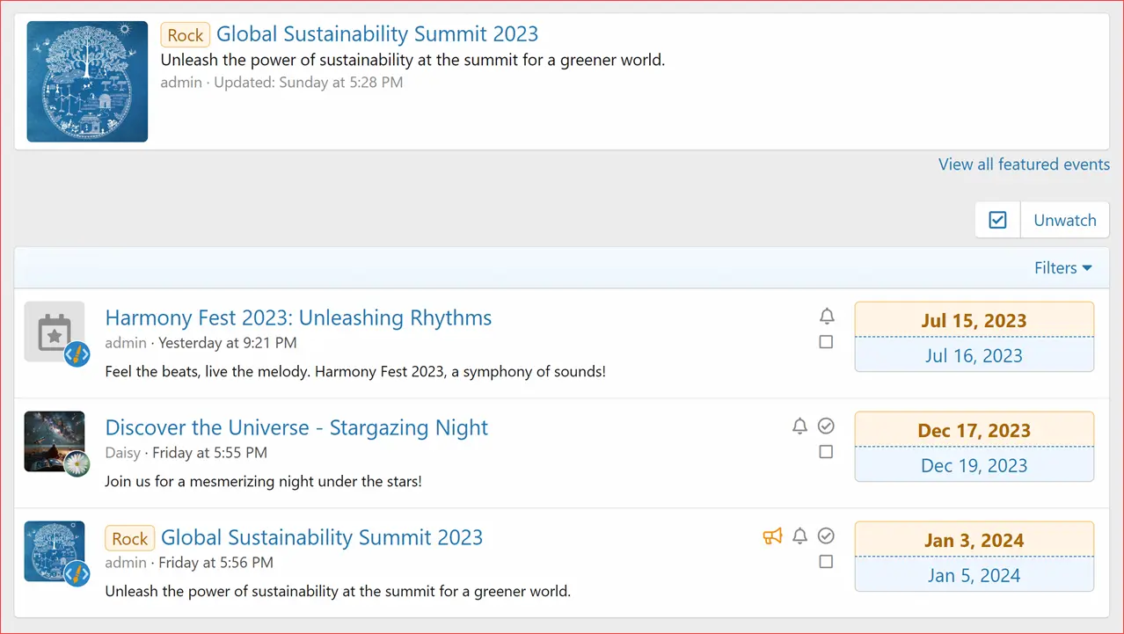Click the checkmark circle on Sustainability Summit row

click(x=826, y=536)
